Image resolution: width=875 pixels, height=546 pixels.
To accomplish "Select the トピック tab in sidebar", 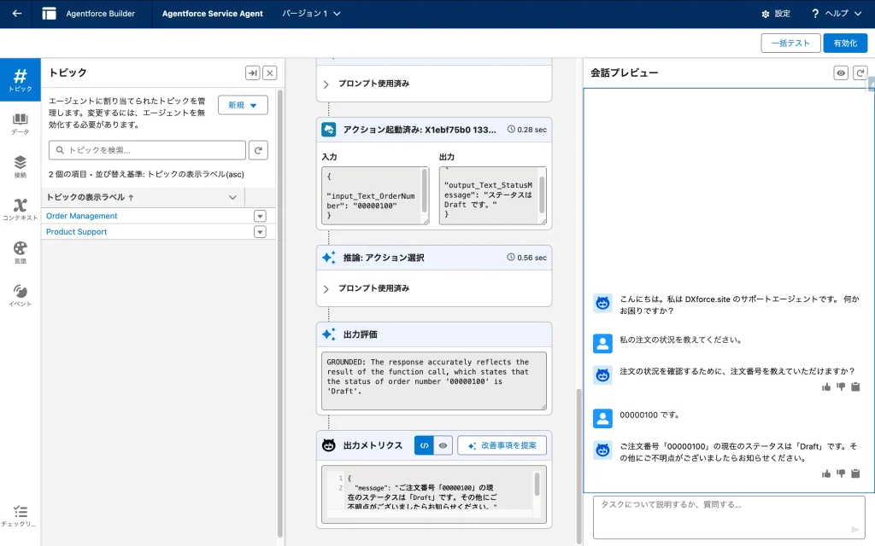I will click(x=20, y=80).
